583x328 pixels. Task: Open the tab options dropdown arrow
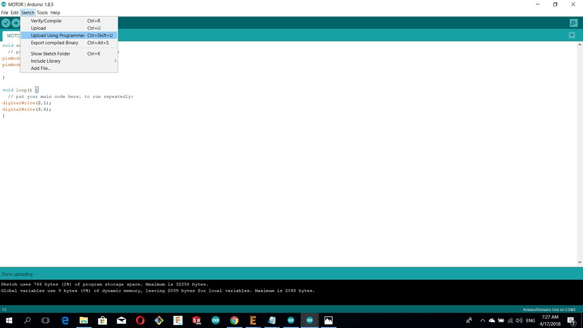(x=571, y=35)
